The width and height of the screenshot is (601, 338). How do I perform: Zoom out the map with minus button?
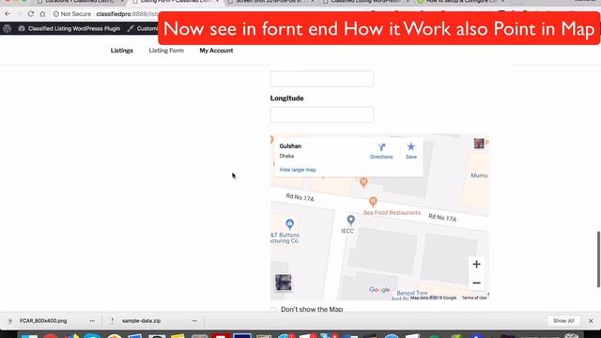click(476, 283)
